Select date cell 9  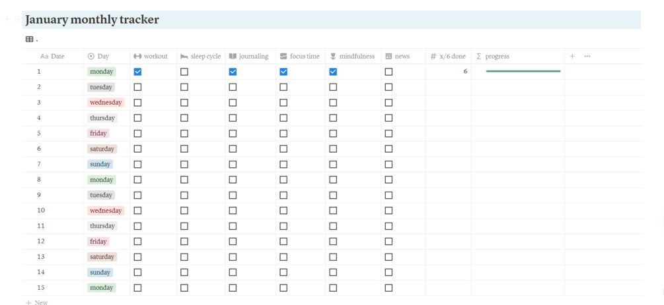point(53,195)
